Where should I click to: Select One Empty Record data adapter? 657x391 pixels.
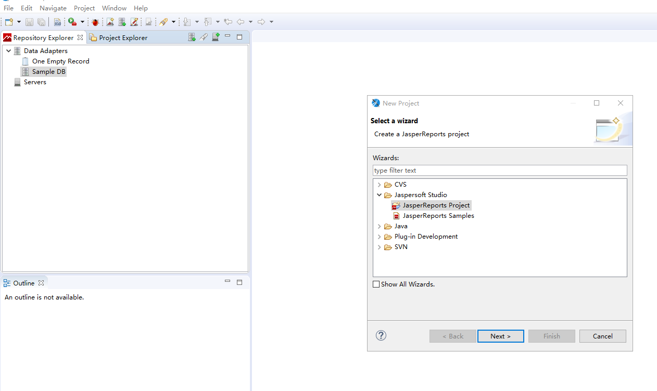pos(60,61)
